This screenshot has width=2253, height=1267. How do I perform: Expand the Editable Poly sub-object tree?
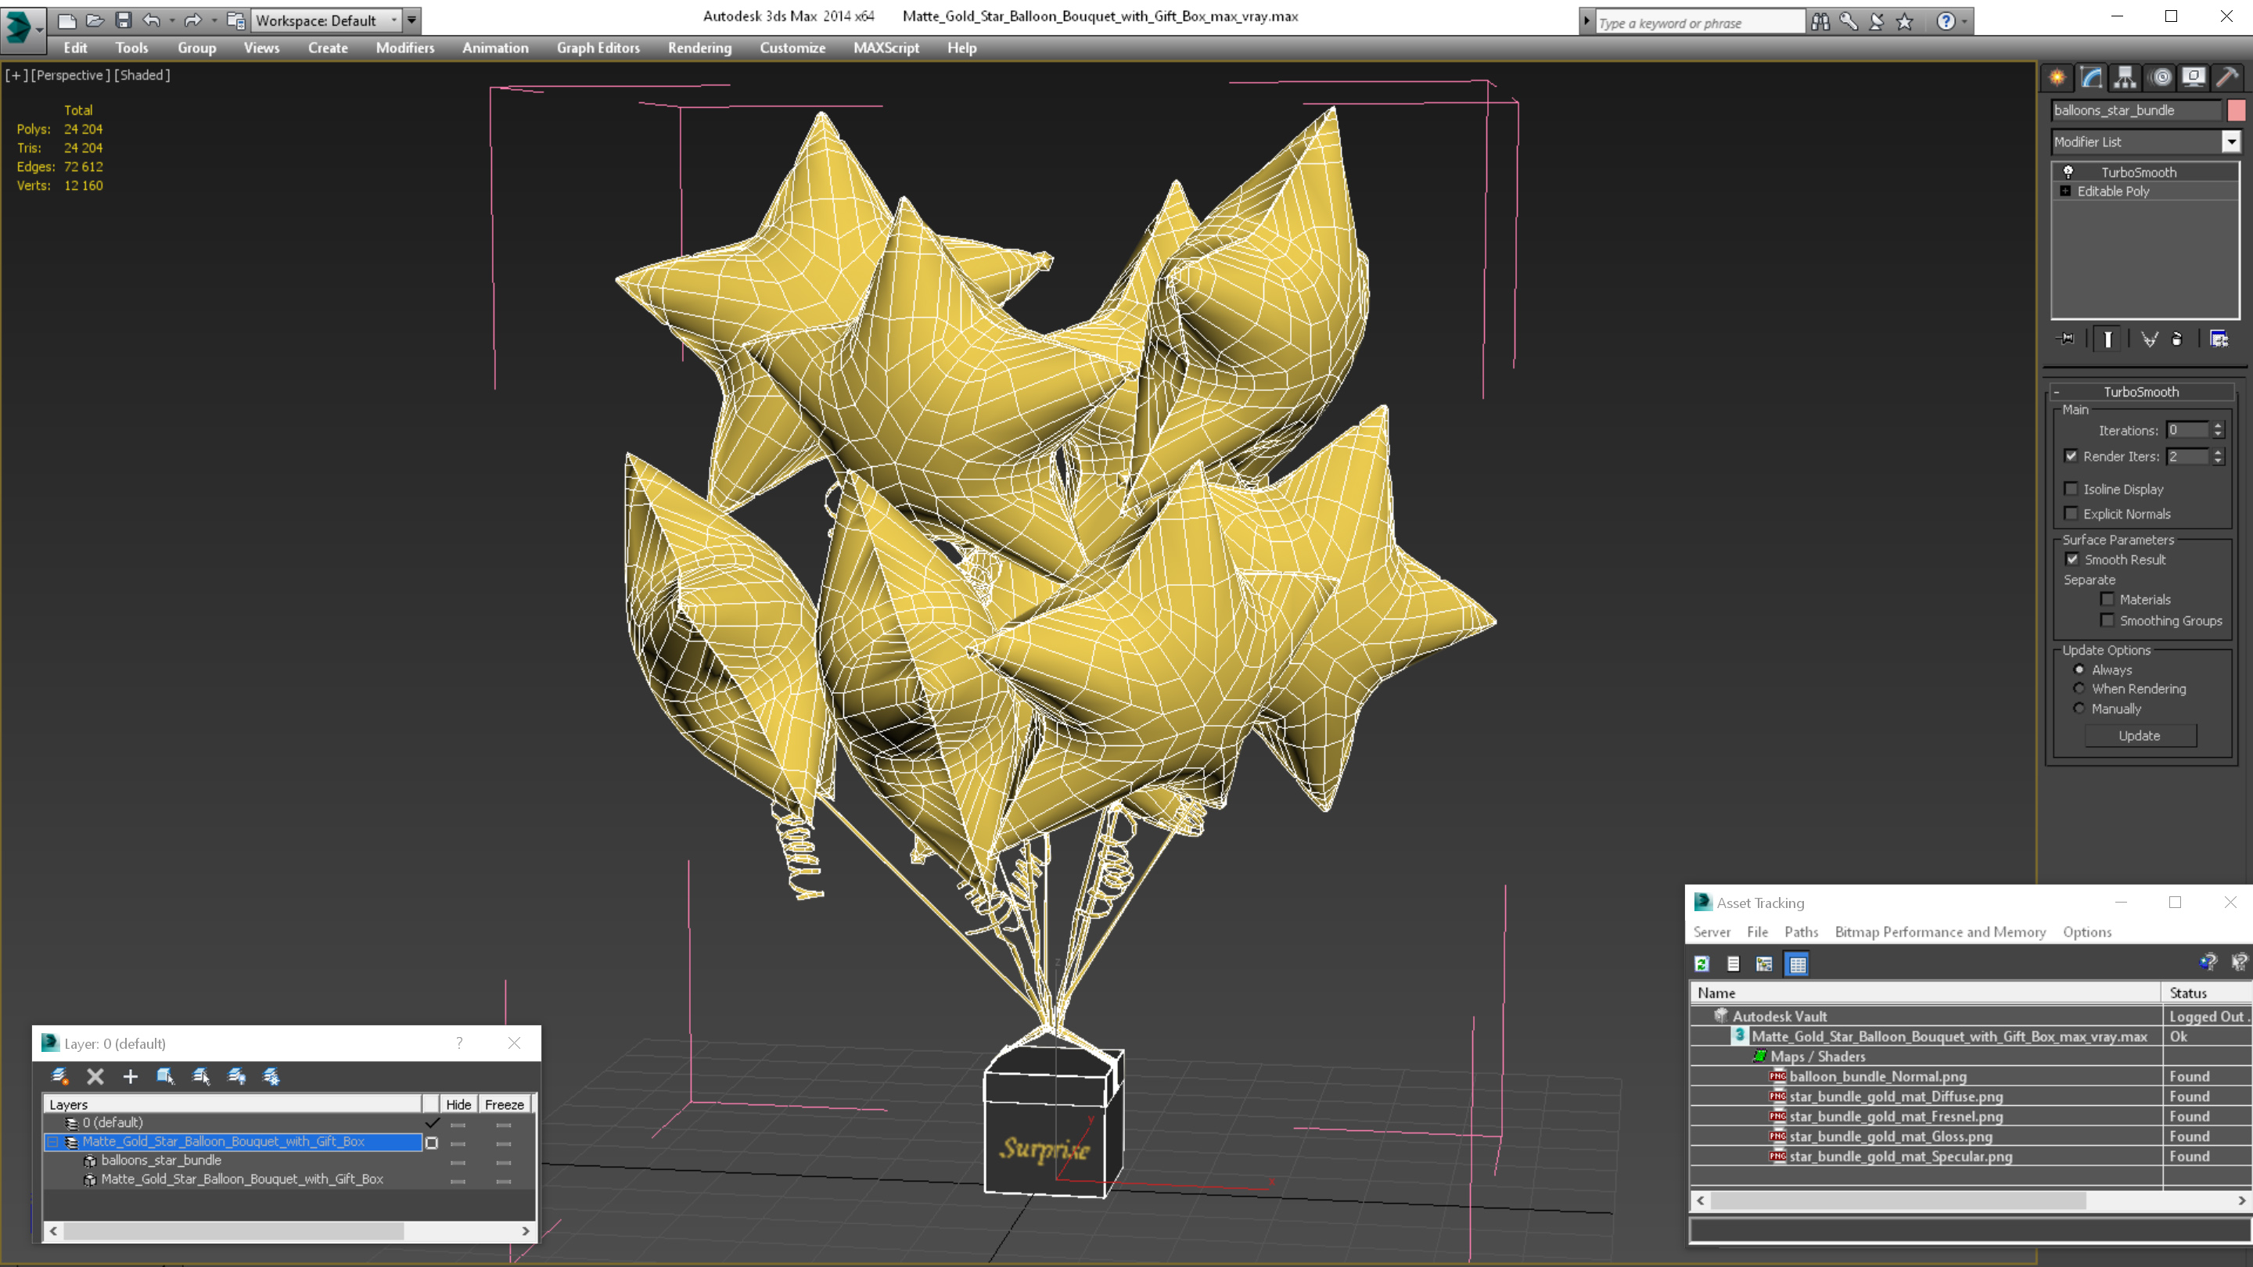(x=2066, y=191)
